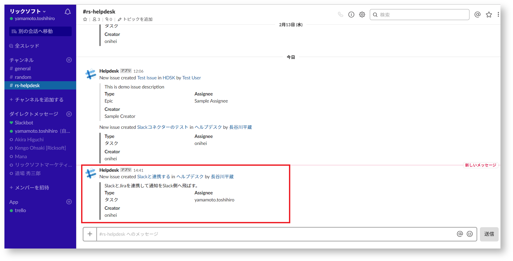Viewport: 513px width, 261px height.
Task: Open channel settings gear icon
Action: (362, 15)
